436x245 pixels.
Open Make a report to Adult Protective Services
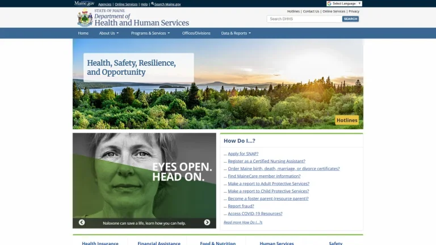269,184
